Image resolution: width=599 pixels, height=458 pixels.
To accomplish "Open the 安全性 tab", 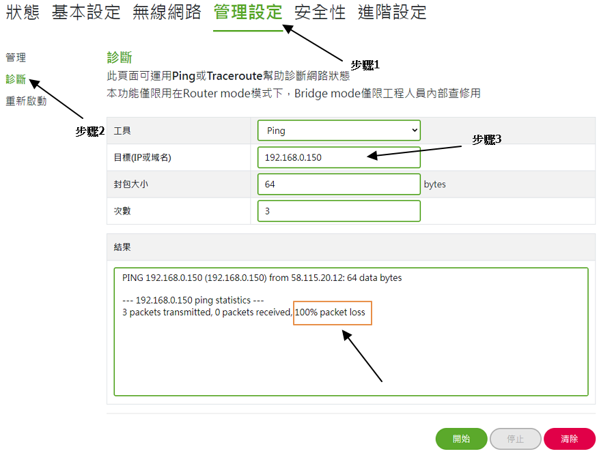I will click(x=320, y=12).
